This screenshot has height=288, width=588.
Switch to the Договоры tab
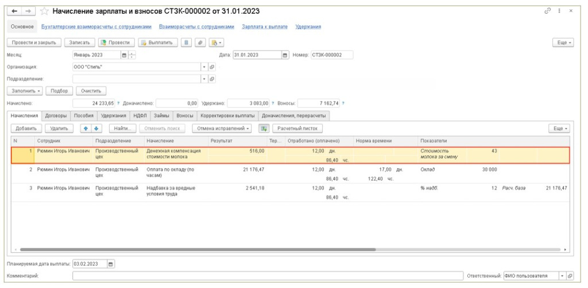point(56,116)
